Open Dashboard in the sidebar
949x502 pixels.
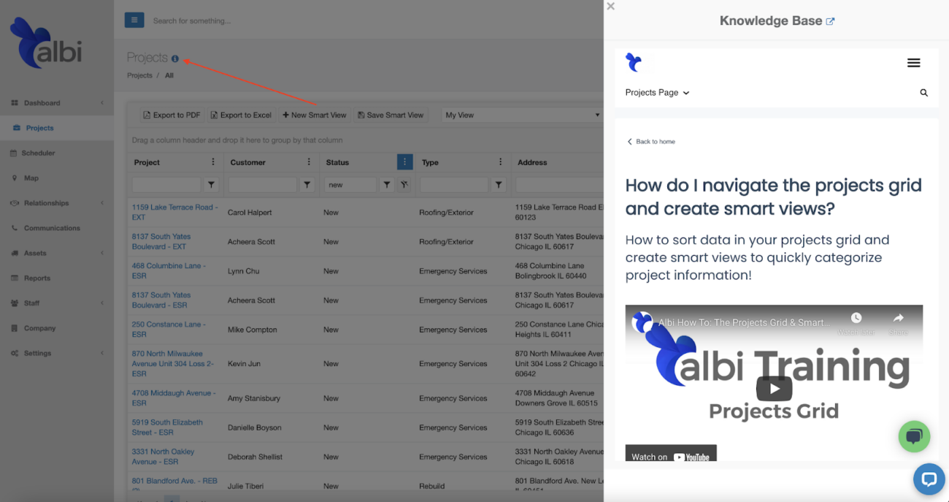click(x=42, y=103)
